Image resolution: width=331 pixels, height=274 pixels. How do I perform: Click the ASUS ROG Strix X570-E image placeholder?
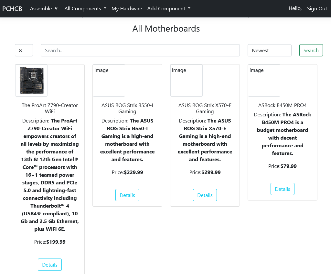187,81
